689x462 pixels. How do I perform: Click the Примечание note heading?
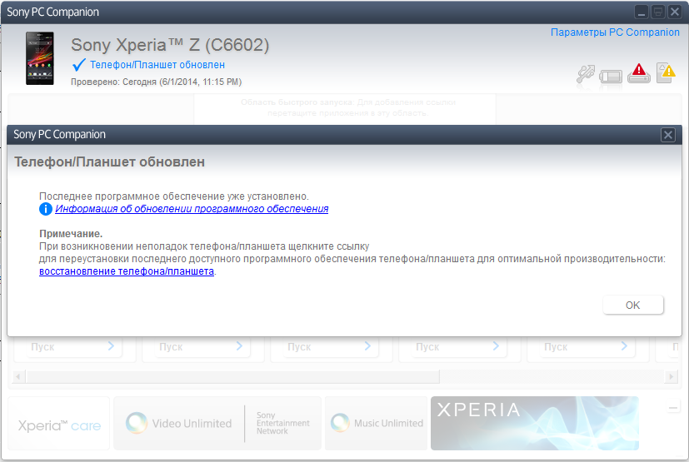pos(71,234)
